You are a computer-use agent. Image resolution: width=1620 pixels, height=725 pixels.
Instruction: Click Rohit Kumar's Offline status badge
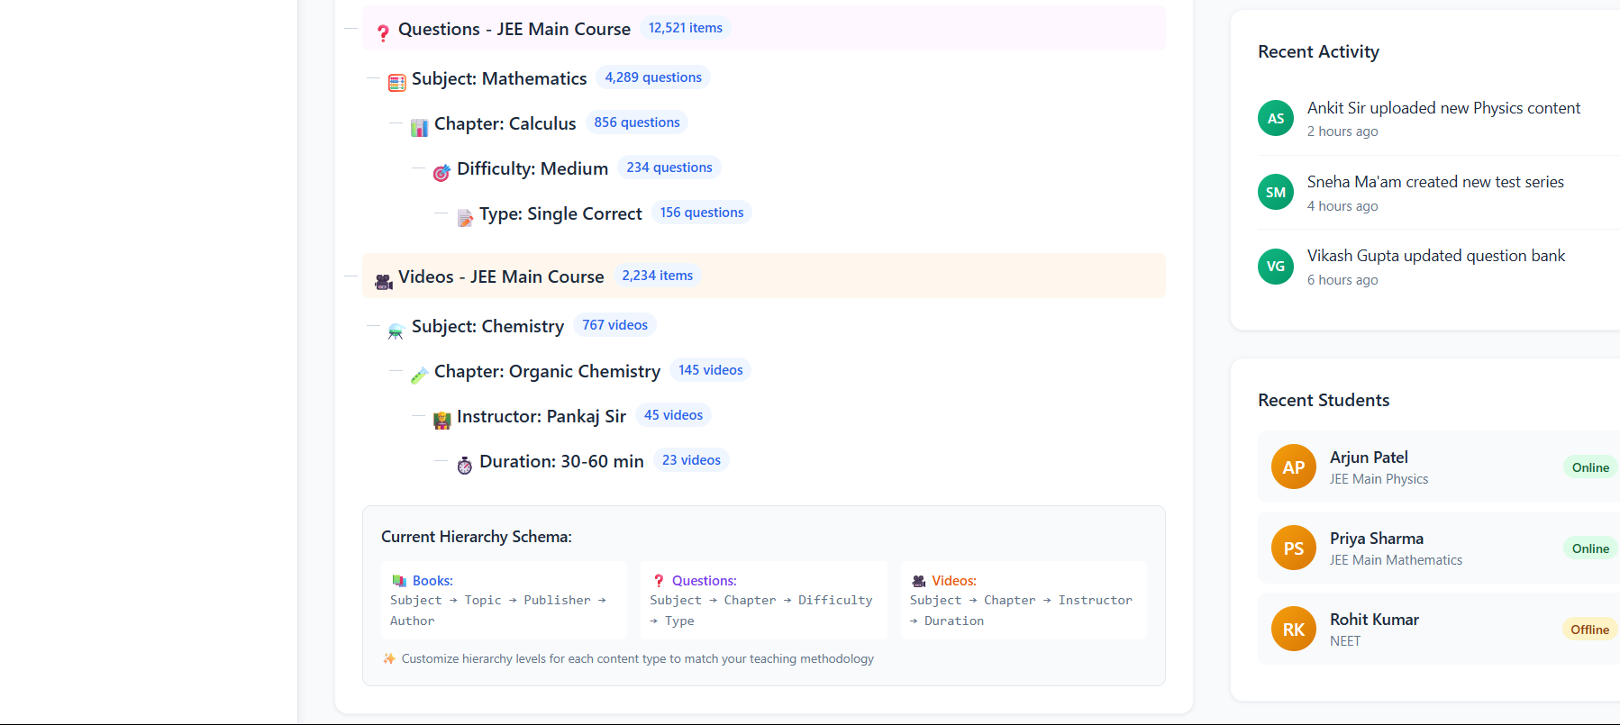coord(1589,630)
